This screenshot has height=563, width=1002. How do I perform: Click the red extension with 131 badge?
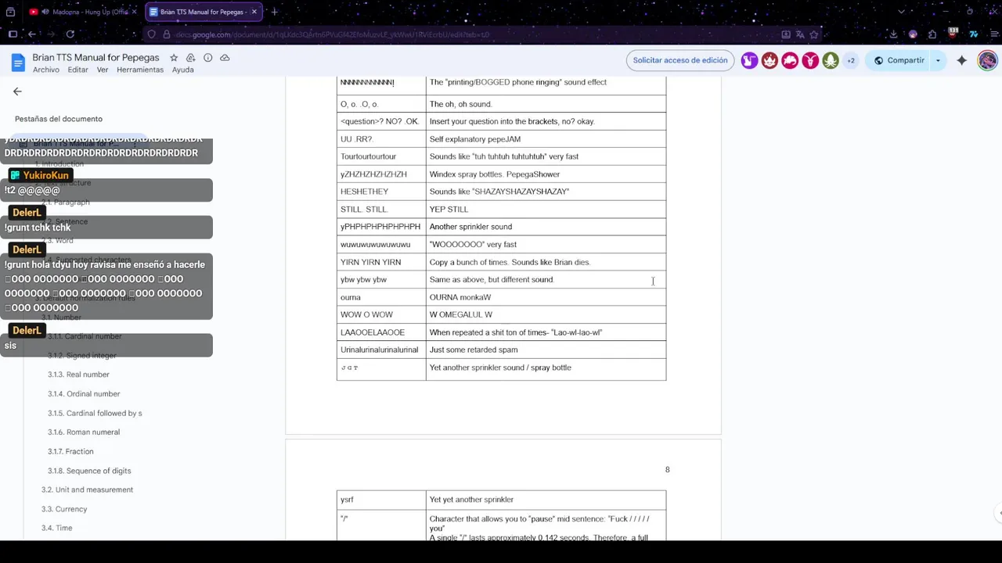pyautogui.click(x=953, y=34)
